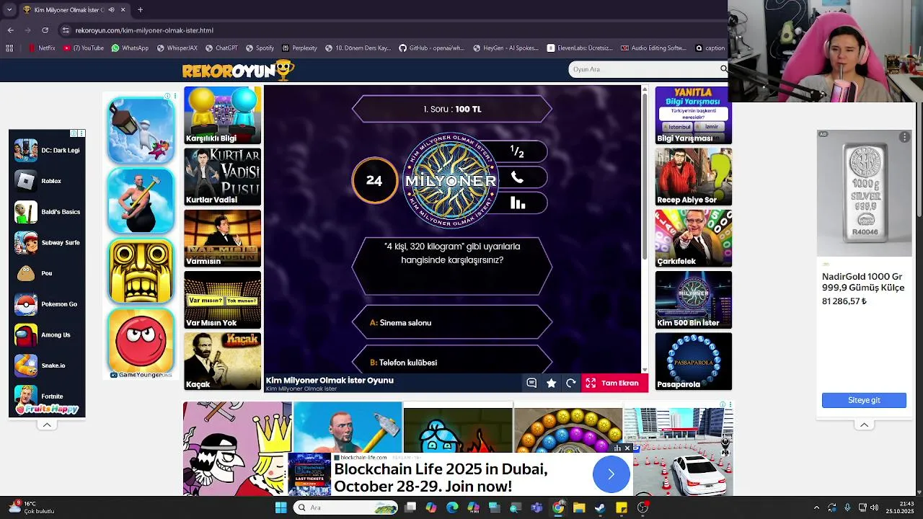Open a new browser tab
This screenshot has width=923, height=519.
140,10
